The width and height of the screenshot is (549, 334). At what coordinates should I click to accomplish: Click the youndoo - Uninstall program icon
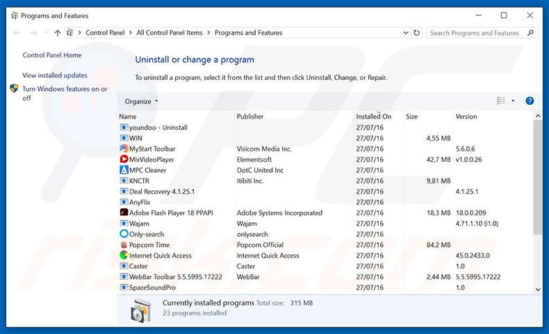coord(124,127)
